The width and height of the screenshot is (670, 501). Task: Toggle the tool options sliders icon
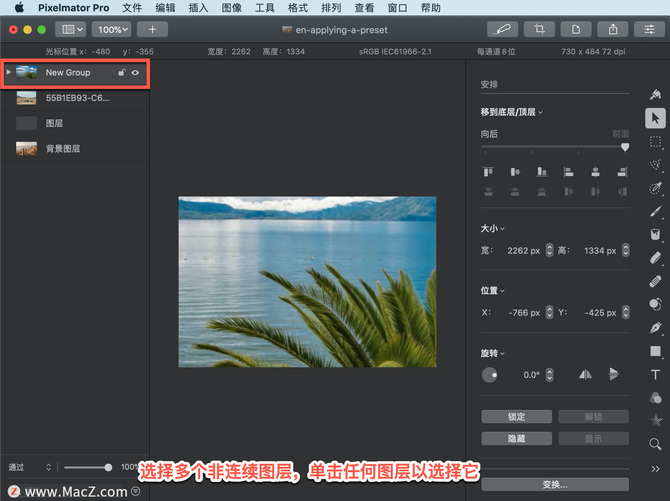click(649, 29)
